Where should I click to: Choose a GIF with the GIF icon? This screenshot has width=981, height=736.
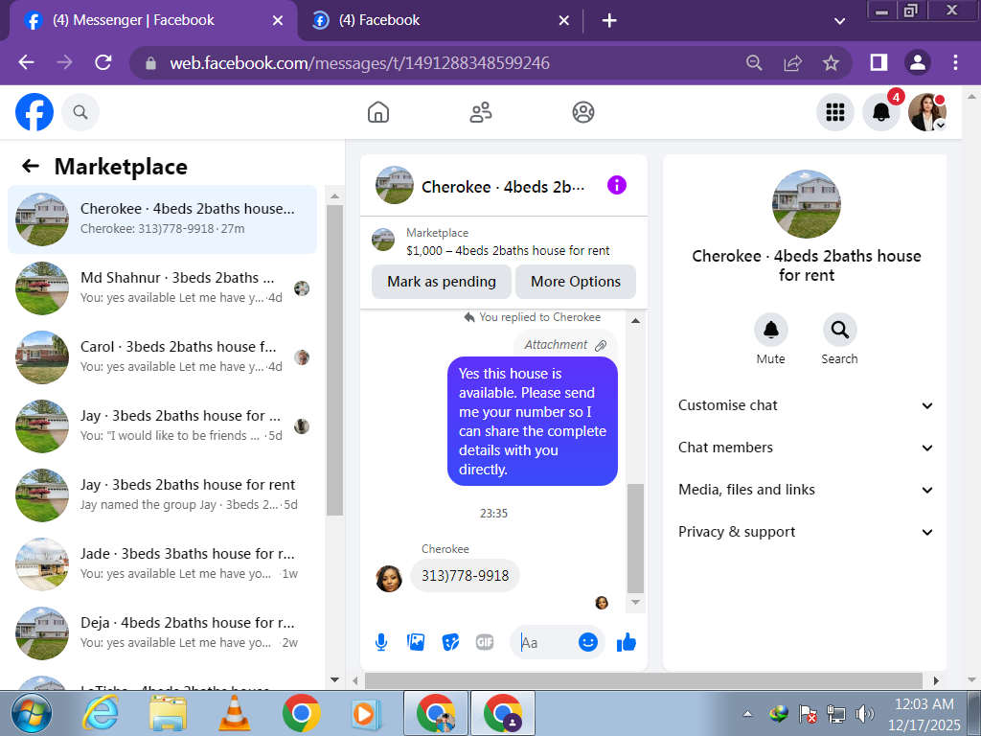point(485,642)
